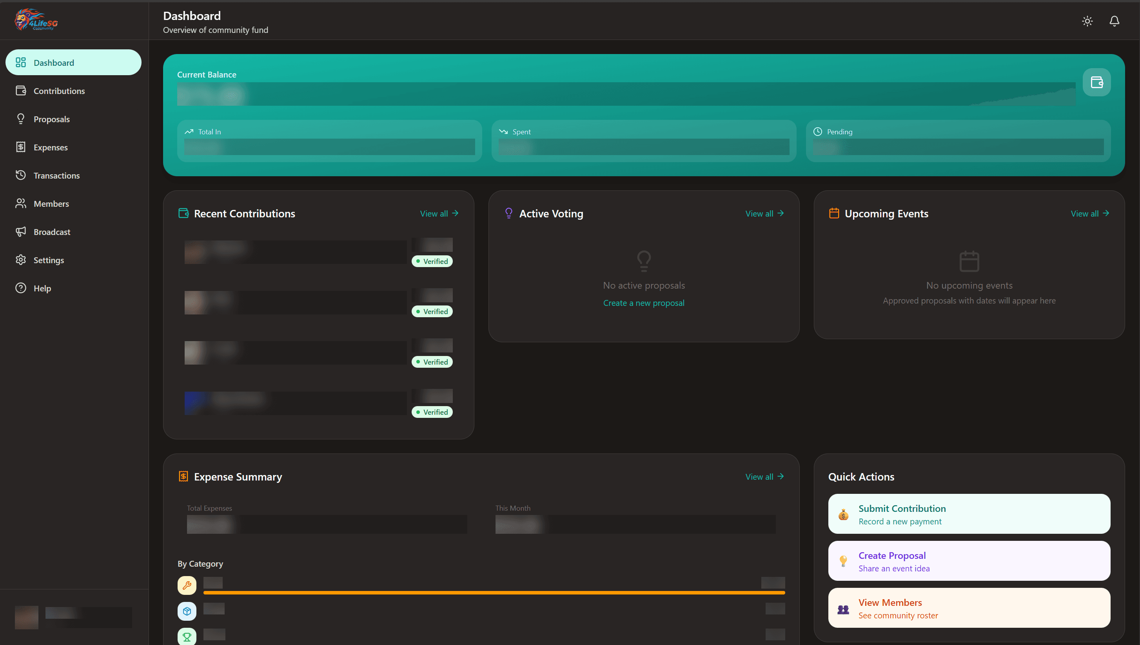Click the money bag Submit Contribution icon
1140x645 pixels.
pos(843,514)
